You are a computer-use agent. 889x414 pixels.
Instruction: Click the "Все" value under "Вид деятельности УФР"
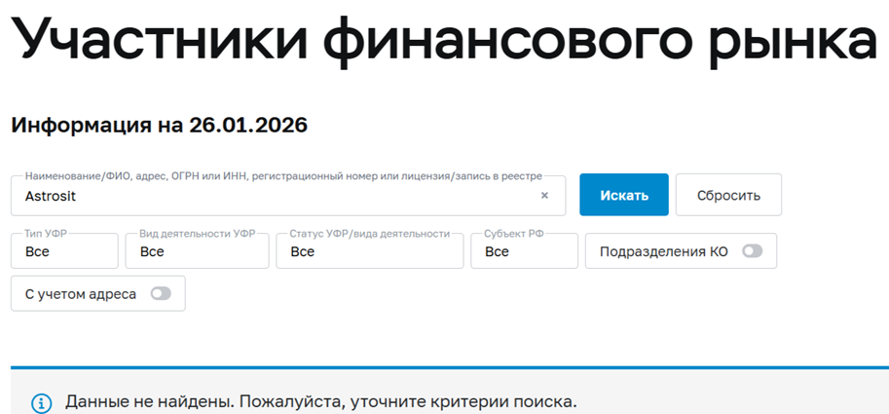[152, 252]
